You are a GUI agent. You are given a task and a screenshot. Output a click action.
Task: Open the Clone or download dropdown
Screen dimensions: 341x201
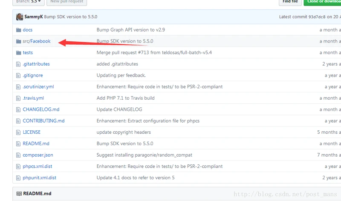pyautogui.click(x=323, y=2)
